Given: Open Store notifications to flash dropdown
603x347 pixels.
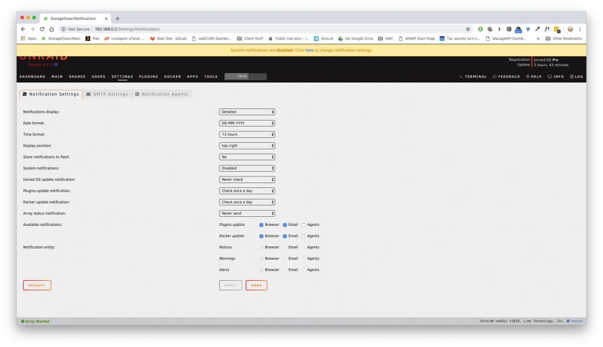Looking at the screenshot, I should point(247,157).
